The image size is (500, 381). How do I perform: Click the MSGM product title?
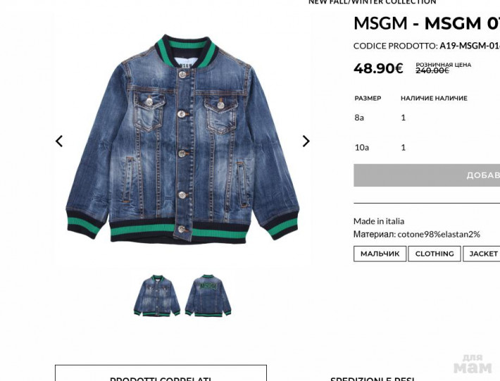click(427, 23)
